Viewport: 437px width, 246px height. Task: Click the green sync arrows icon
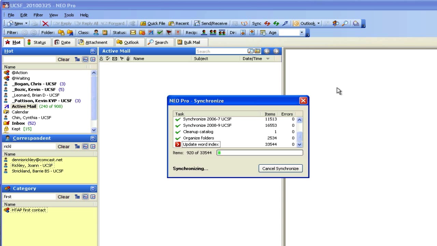pyautogui.click(x=276, y=24)
